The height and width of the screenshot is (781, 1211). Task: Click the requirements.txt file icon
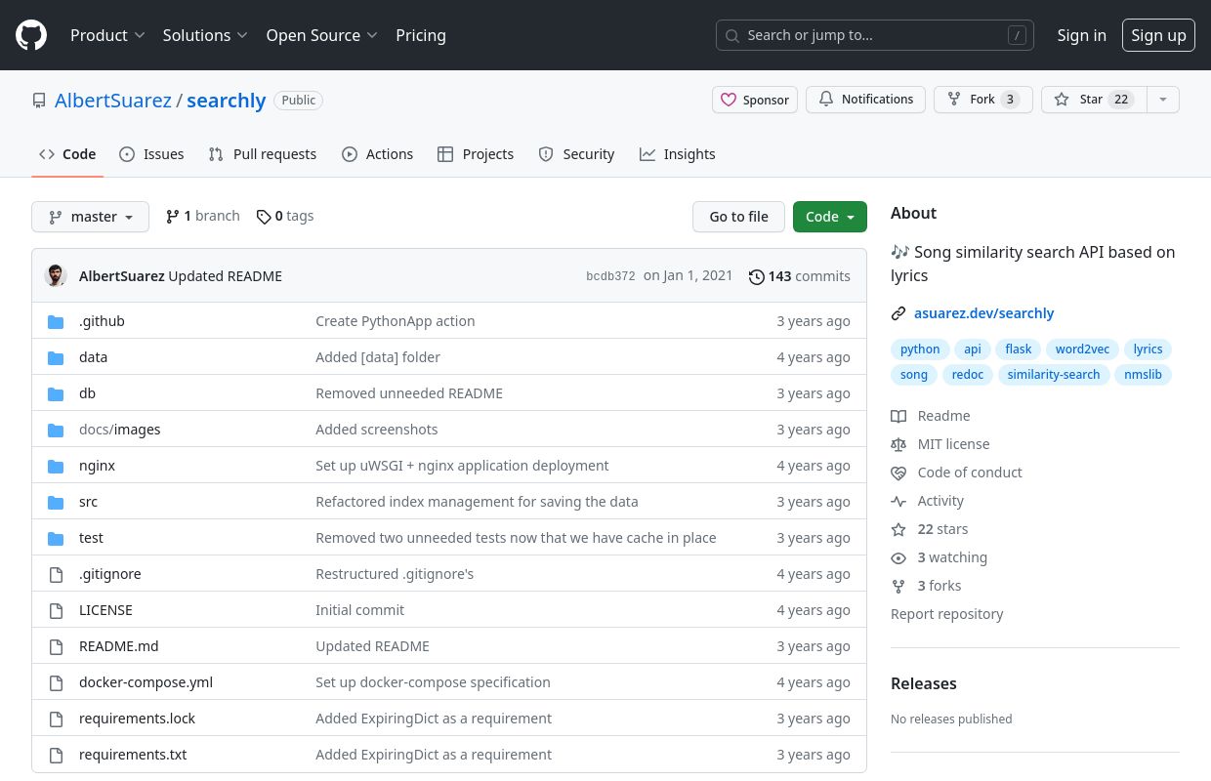pyautogui.click(x=56, y=755)
